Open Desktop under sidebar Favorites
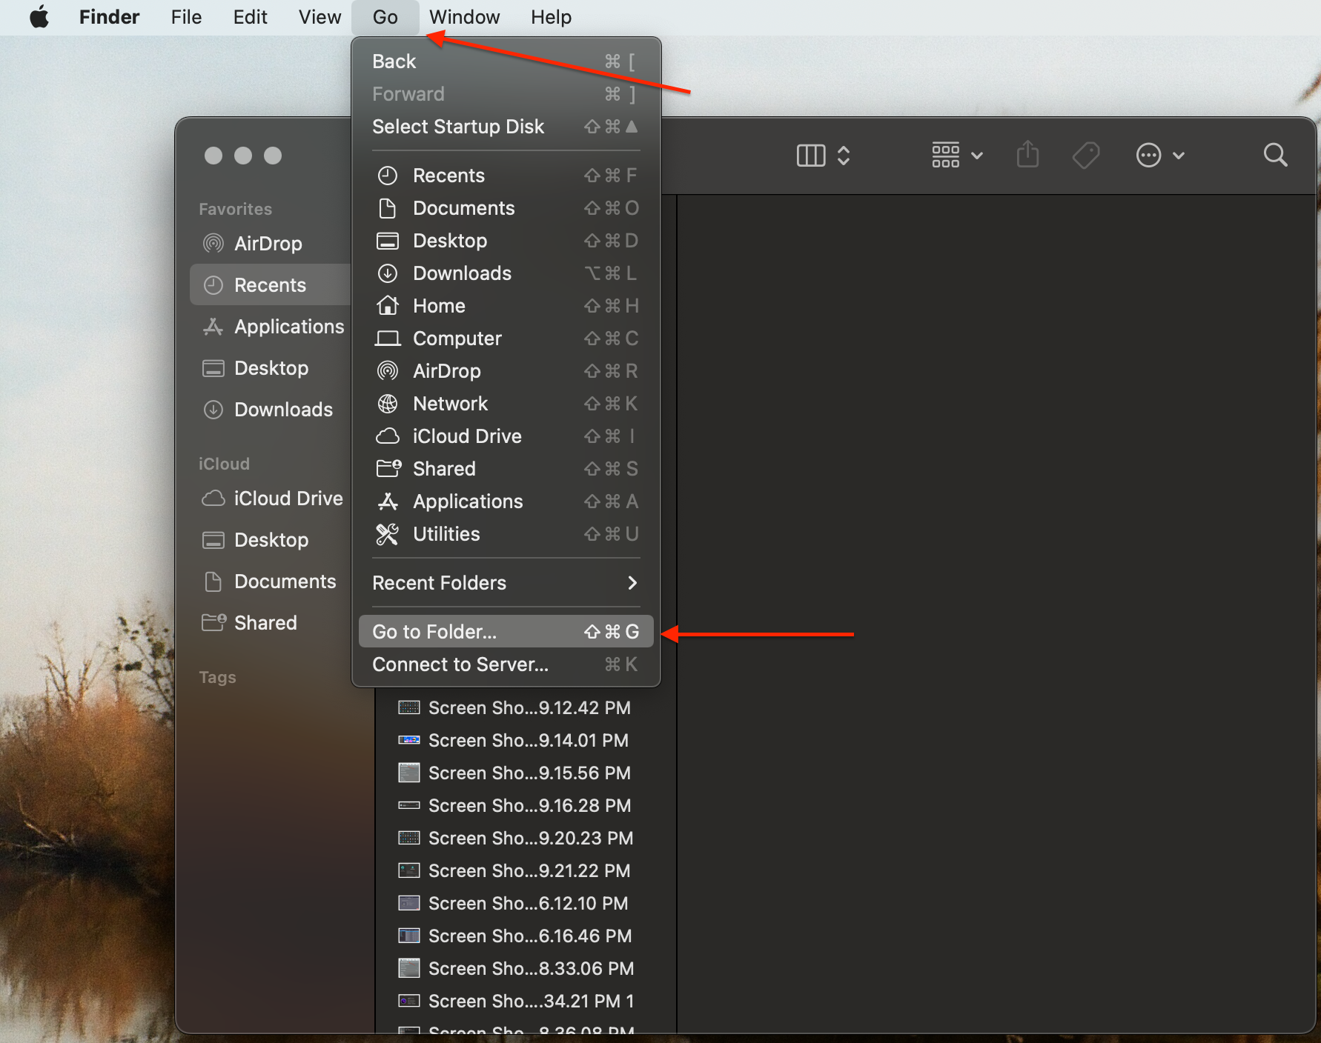1321x1043 pixels. 271,368
